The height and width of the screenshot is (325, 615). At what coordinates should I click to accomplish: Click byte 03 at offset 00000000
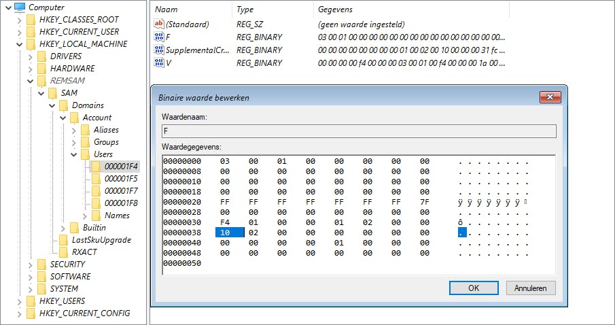click(x=225, y=161)
